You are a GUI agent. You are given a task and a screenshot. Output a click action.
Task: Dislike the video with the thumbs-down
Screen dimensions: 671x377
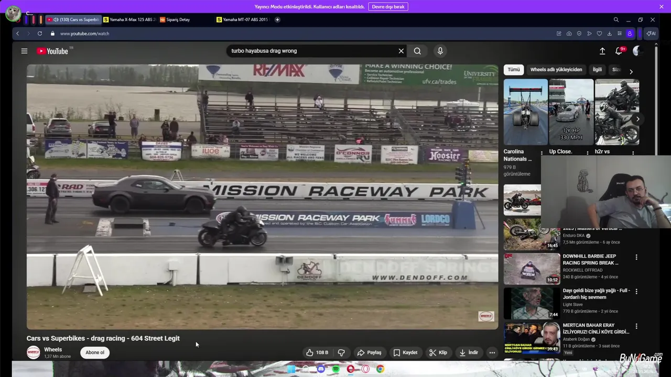point(341,352)
